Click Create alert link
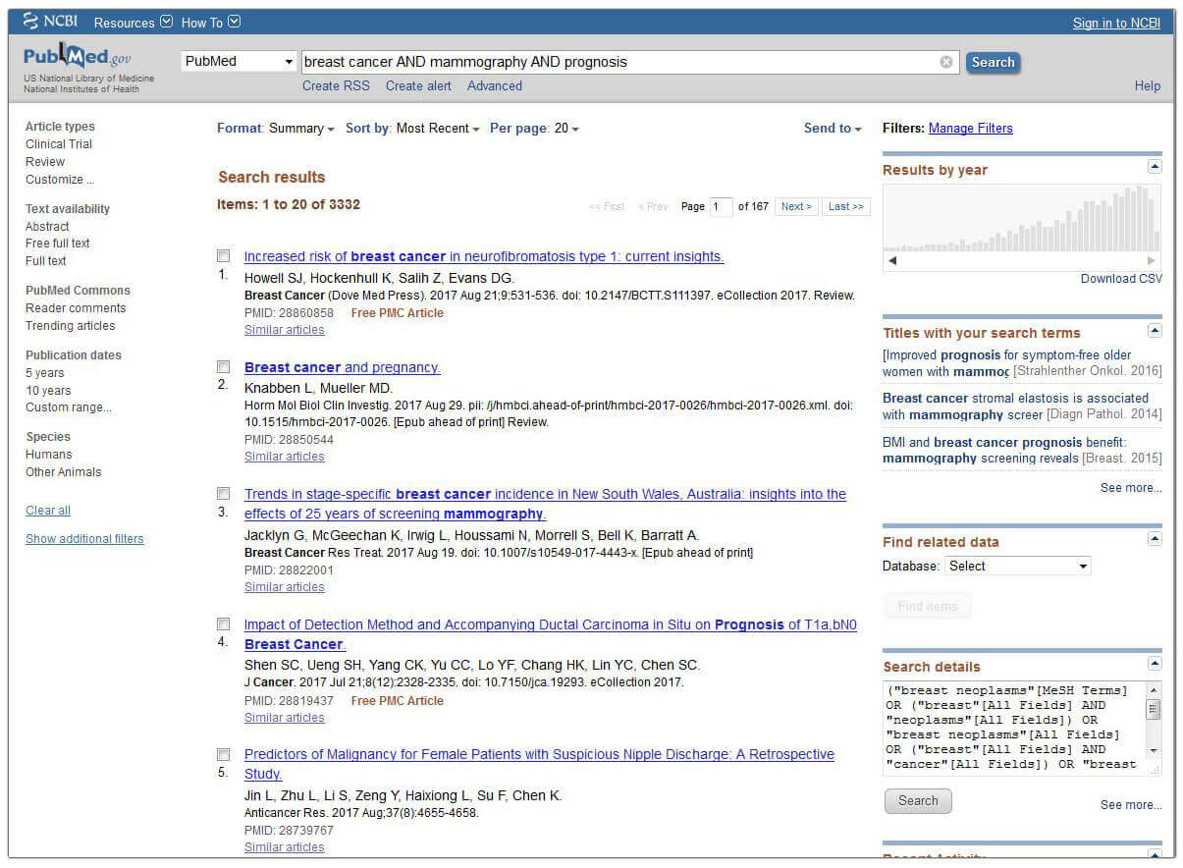Viewport: 1183px width, 868px height. pos(418,85)
